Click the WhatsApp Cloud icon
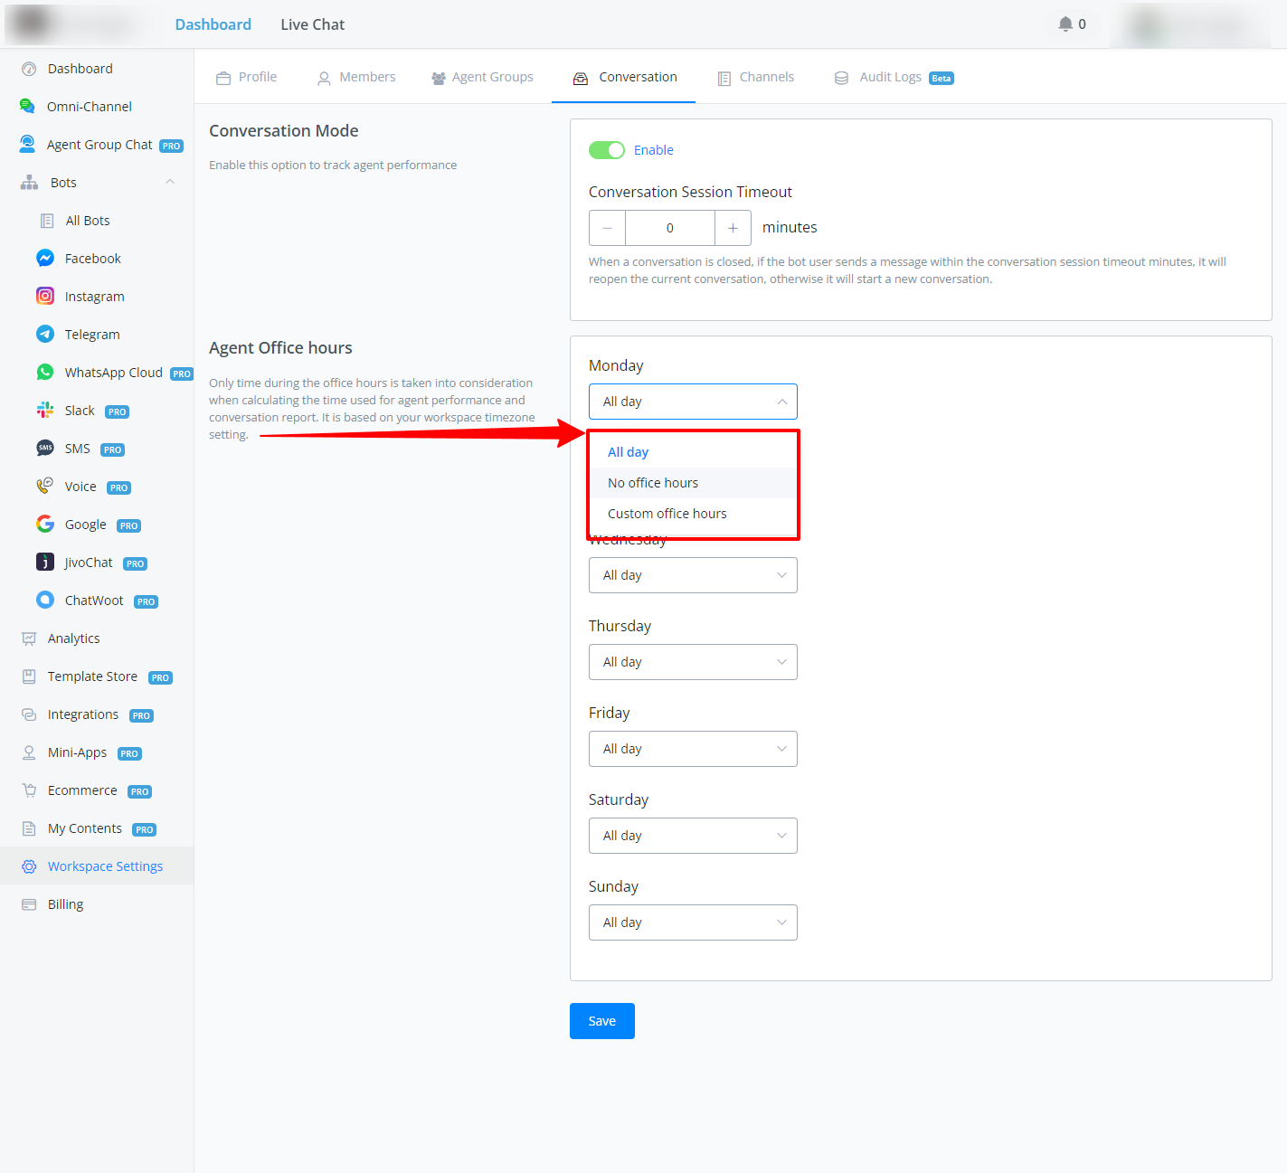The height and width of the screenshot is (1173, 1287). point(45,372)
